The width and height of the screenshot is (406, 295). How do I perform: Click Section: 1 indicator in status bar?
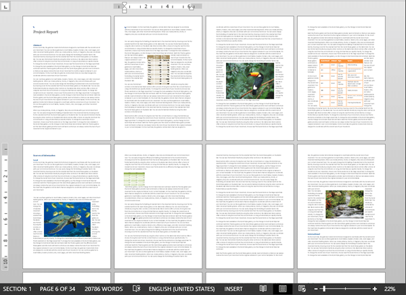[x=17, y=288]
